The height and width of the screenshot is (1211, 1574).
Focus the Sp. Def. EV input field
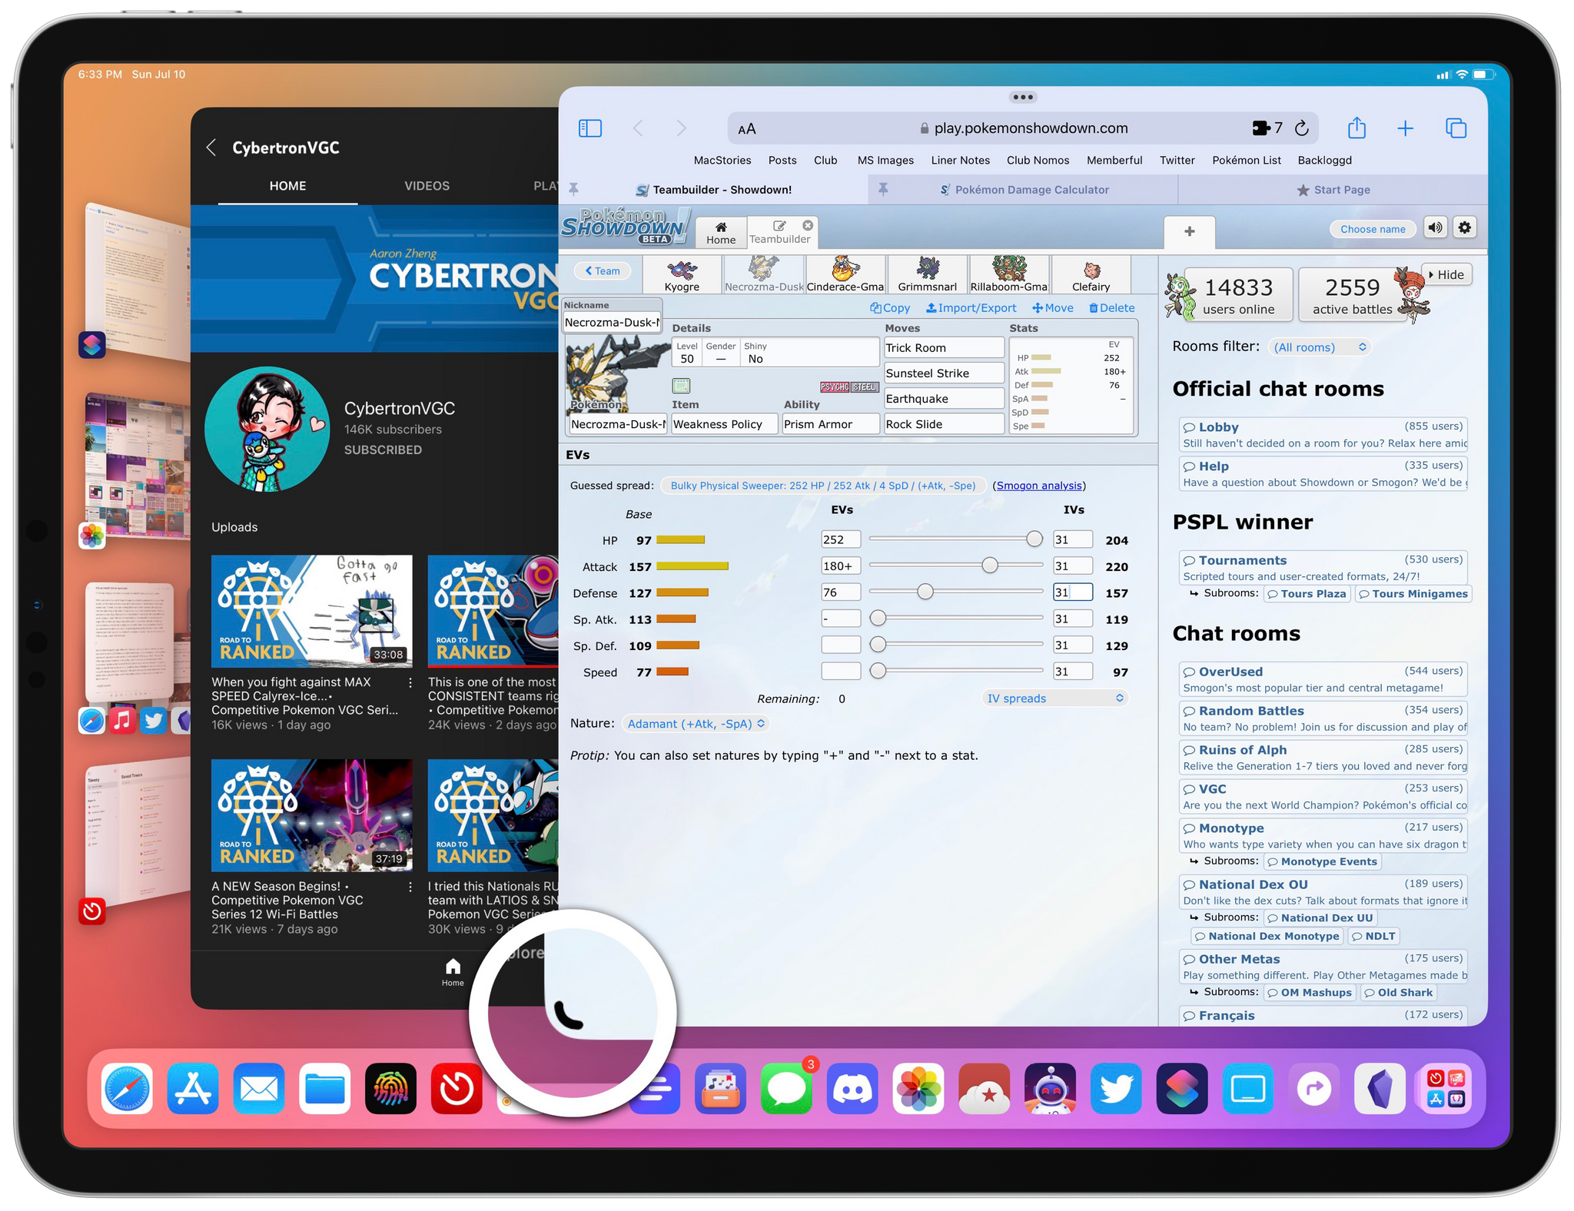[x=841, y=645]
